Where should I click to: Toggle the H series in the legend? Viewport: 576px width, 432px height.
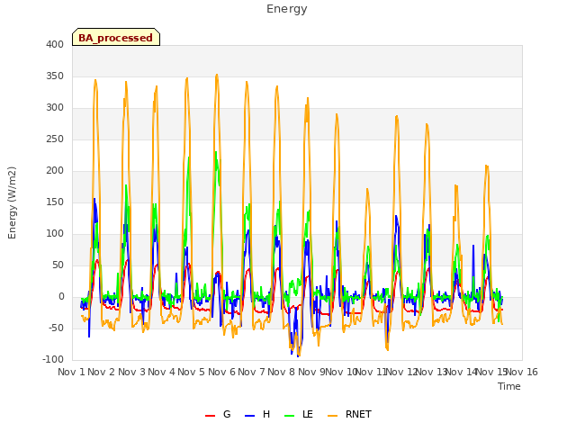tap(257, 414)
